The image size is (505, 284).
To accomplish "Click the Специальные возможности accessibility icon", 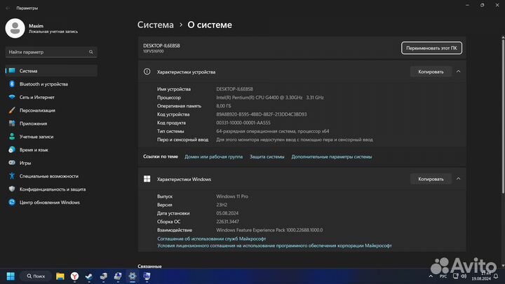I will [x=12, y=176].
